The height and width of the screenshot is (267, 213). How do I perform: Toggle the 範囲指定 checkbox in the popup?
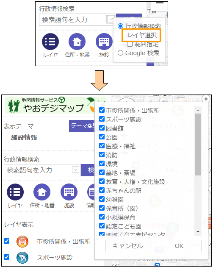tap(130, 44)
